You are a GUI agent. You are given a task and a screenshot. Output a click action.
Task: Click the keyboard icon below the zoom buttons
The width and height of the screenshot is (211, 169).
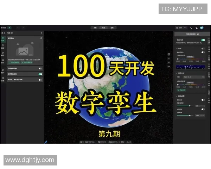[x=169, y=67]
